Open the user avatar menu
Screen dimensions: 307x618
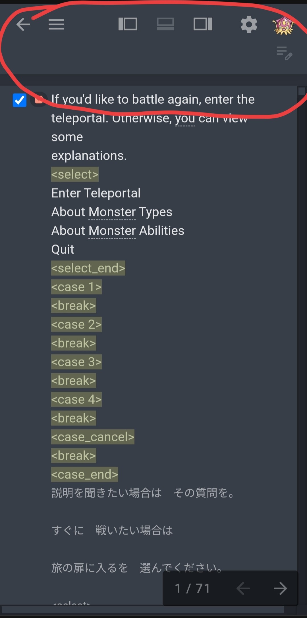tap(283, 25)
